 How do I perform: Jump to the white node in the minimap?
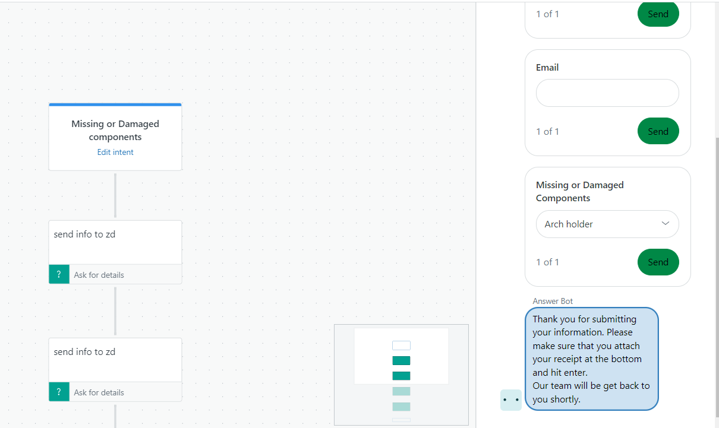click(x=401, y=345)
